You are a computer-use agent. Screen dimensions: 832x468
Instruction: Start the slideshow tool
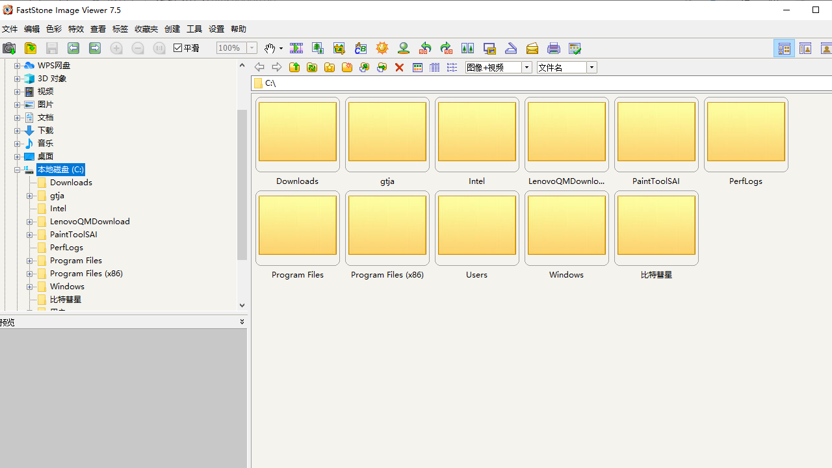(296, 48)
